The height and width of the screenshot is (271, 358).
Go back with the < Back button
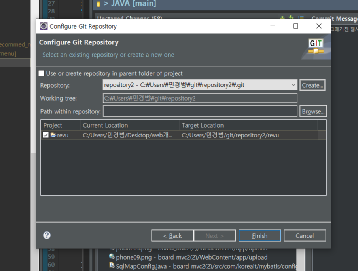click(172, 236)
